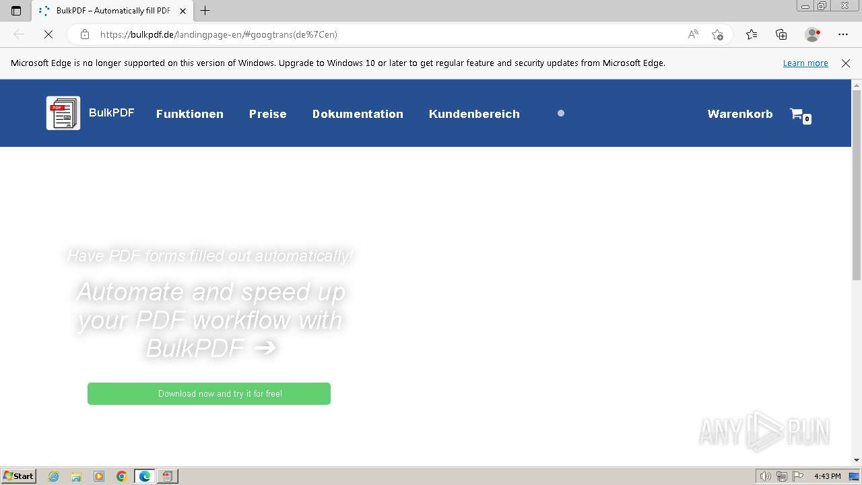This screenshot has height=485, width=862.
Task: Launch Chrome from the taskbar
Action: tap(121, 476)
